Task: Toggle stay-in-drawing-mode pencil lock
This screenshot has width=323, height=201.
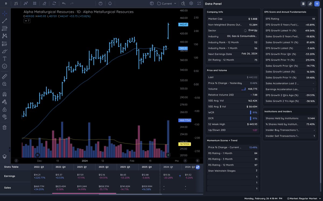Action: pyautogui.click(x=5, y=102)
